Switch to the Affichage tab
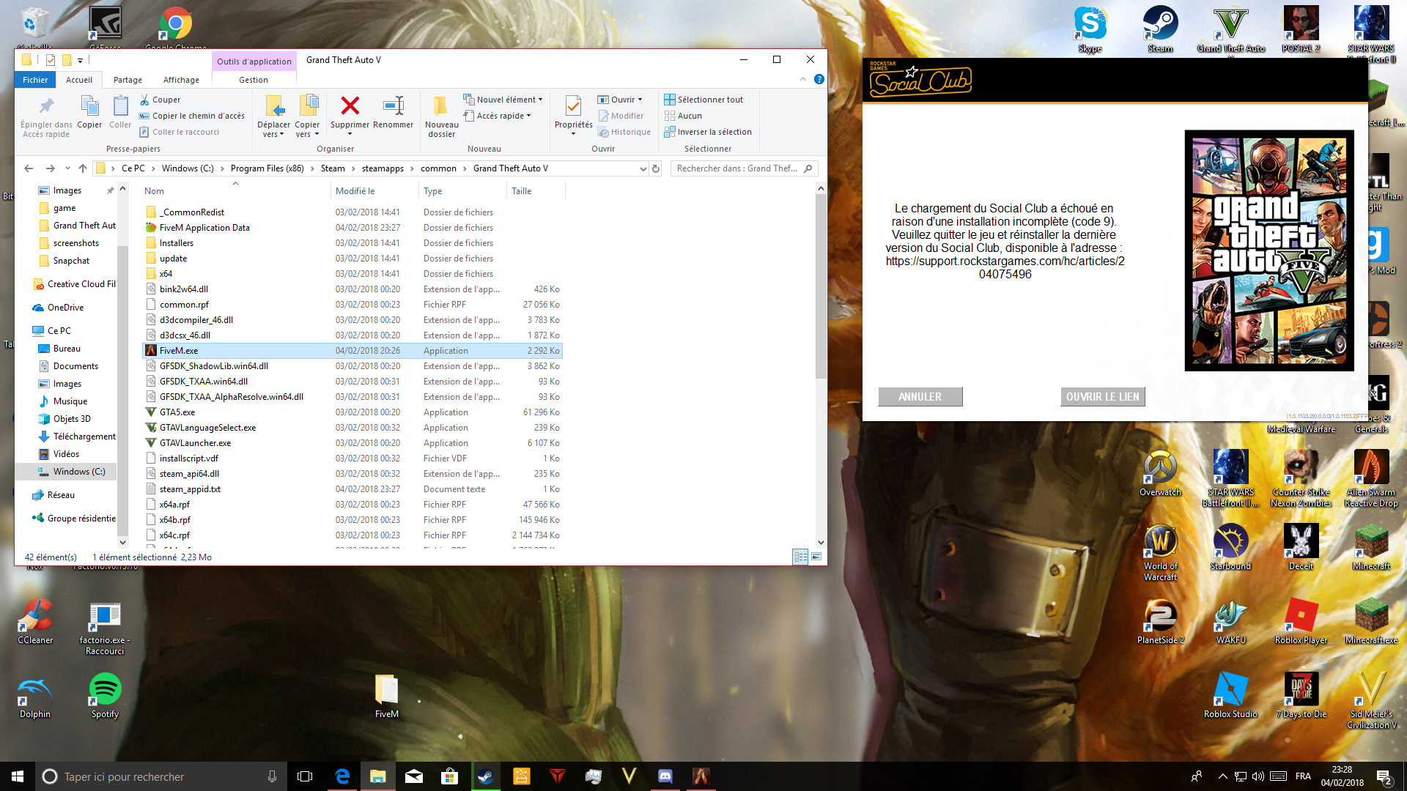Viewport: 1407px width, 791px height. point(181,80)
